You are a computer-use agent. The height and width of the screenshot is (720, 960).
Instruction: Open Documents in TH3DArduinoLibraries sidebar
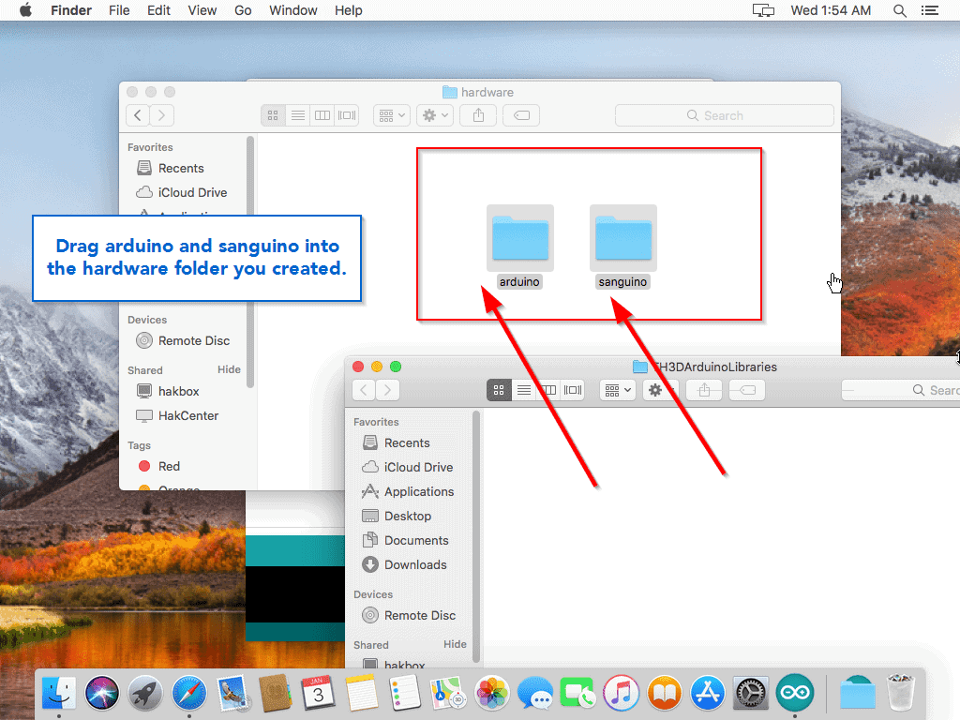[x=405, y=541]
